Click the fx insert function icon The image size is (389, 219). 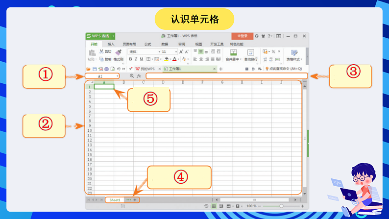pos(139,76)
